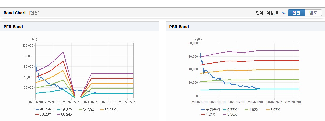
Task: Click 2023/07/01 x-axis label in PER chart
Action: (x=71, y=102)
